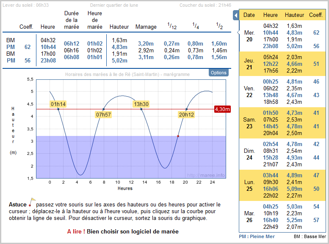Screen dimensions: 329x244
Task: Click the Marnage column header
Action: (146, 27)
